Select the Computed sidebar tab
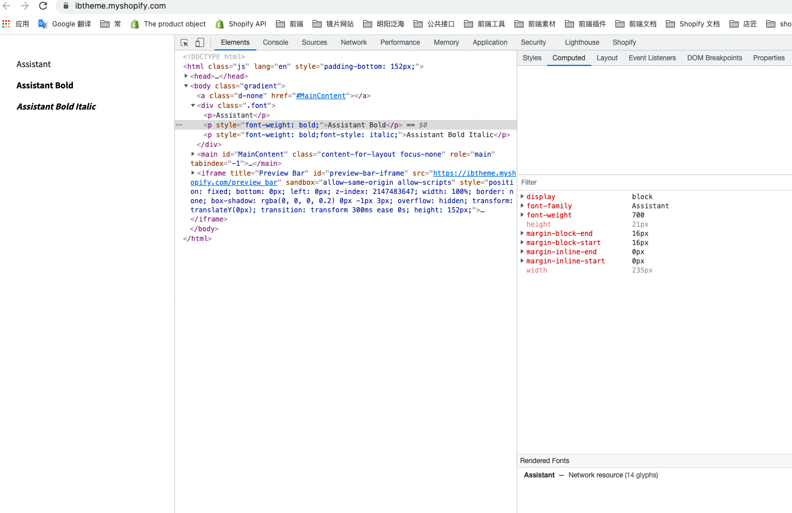Screen dimensions: 792x513 [x=569, y=58]
